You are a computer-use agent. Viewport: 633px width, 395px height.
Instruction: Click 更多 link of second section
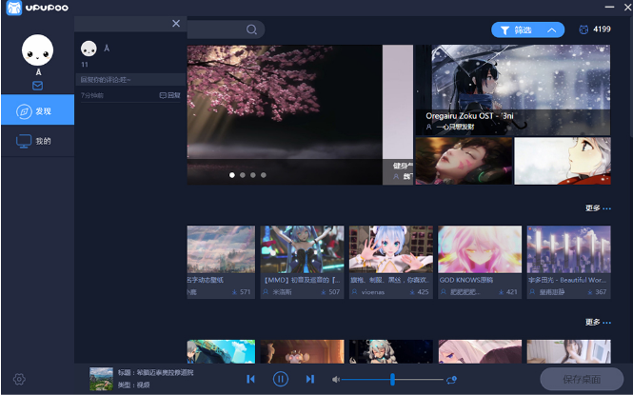(x=598, y=322)
